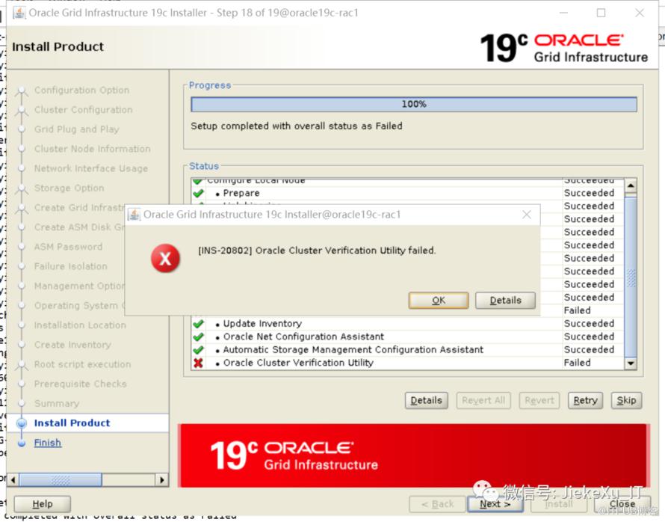The height and width of the screenshot is (522, 665).
Task: Click the Back button
Action: click(x=437, y=504)
